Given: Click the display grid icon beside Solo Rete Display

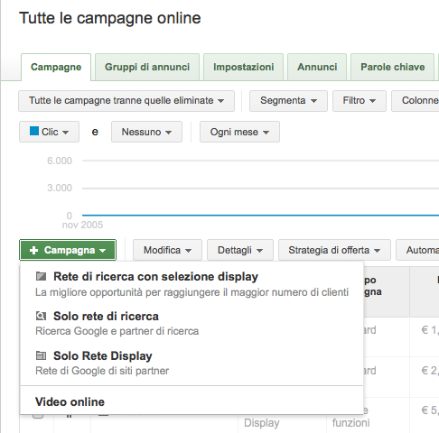Looking at the screenshot, I should pyautogui.click(x=41, y=355).
